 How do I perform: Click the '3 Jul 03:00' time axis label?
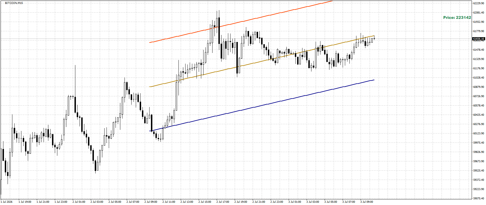tap(313, 202)
